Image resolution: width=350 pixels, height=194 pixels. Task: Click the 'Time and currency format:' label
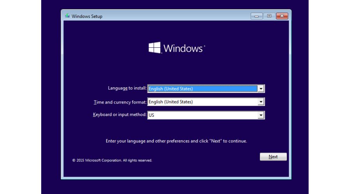click(120, 102)
